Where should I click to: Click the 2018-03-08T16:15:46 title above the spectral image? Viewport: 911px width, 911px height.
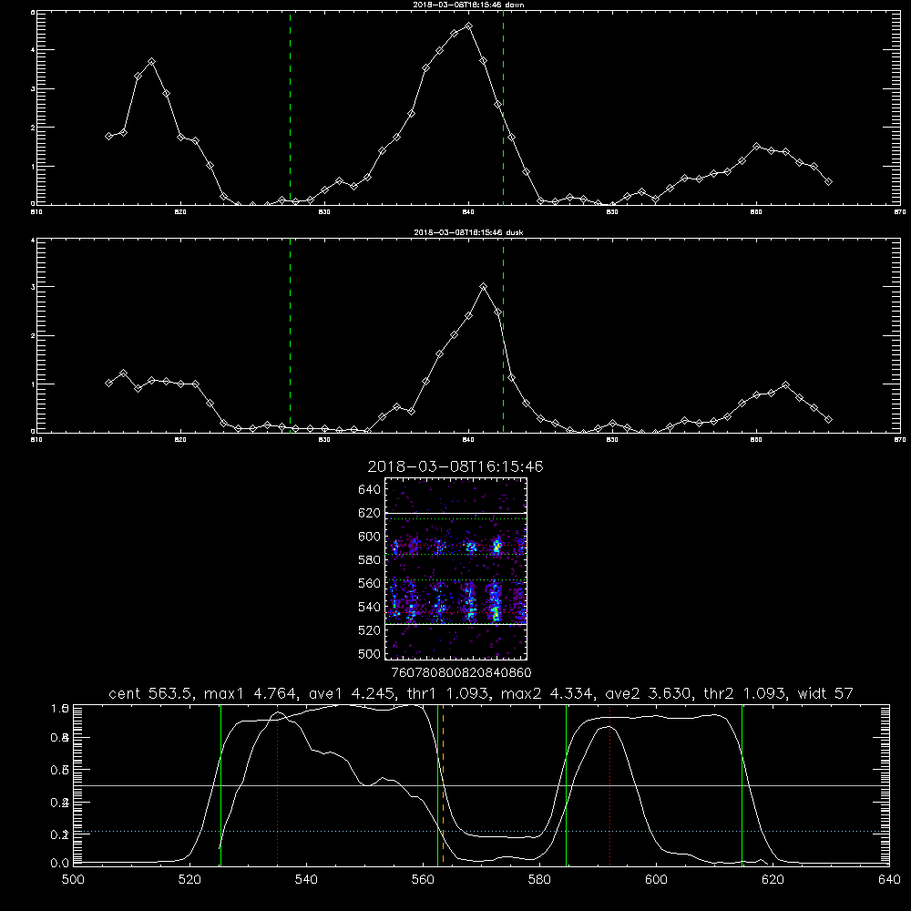click(x=455, y=466)
